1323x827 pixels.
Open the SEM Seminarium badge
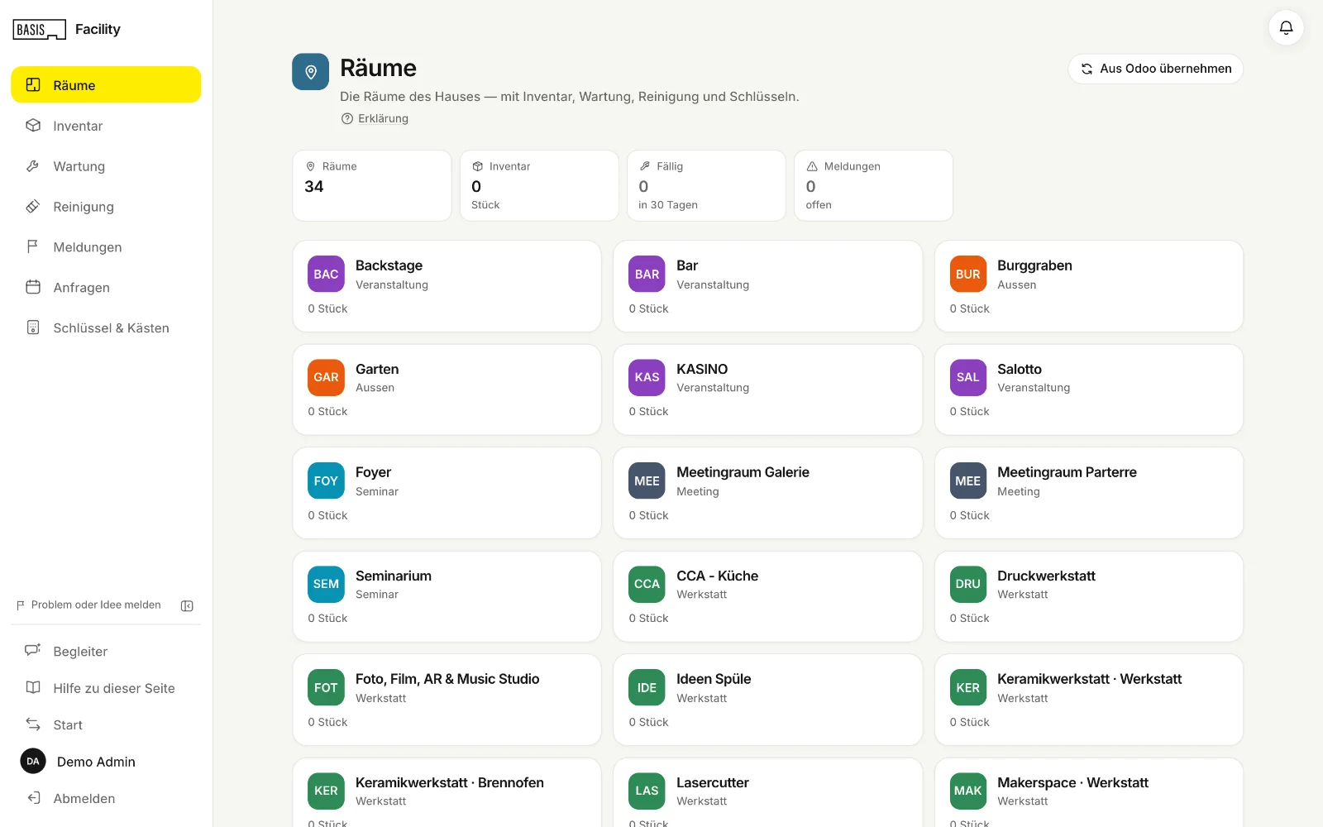326,584
